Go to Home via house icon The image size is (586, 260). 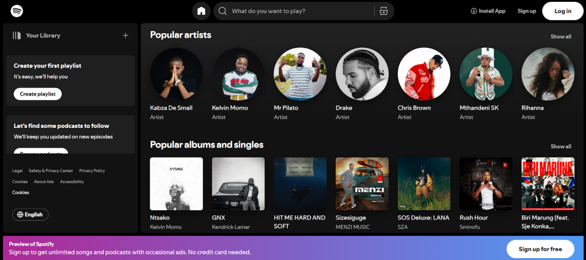201,11
